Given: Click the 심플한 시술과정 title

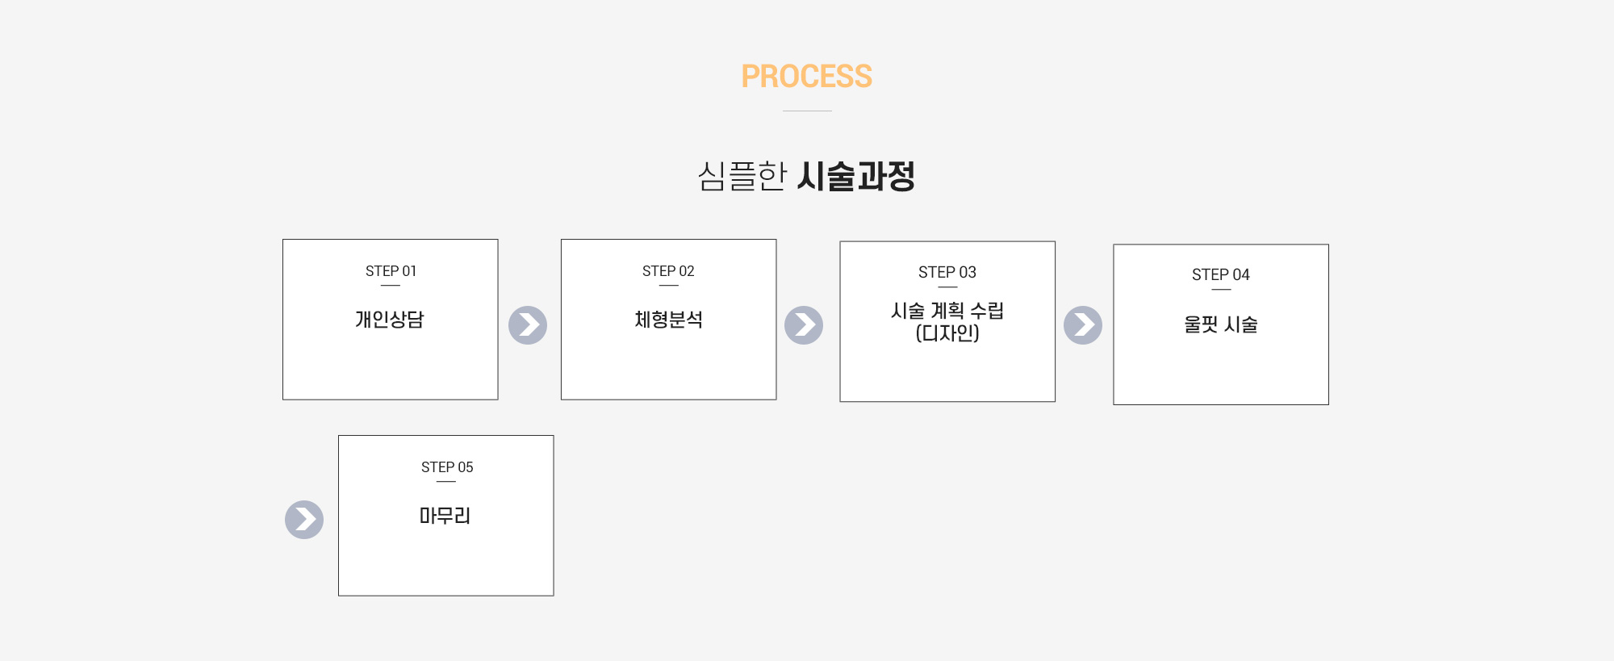Looking at the screenshot, I should pos(807,176).
